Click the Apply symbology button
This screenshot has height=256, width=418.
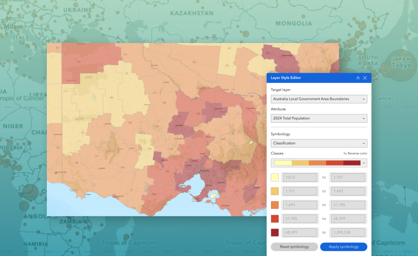coord(344,247)
